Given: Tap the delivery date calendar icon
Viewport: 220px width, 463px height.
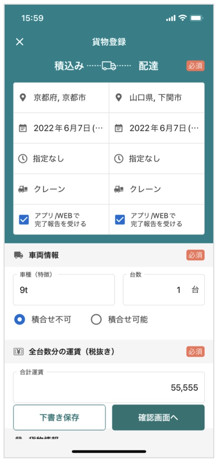Looking at the screenshot, I should click(x=118, y=128).
